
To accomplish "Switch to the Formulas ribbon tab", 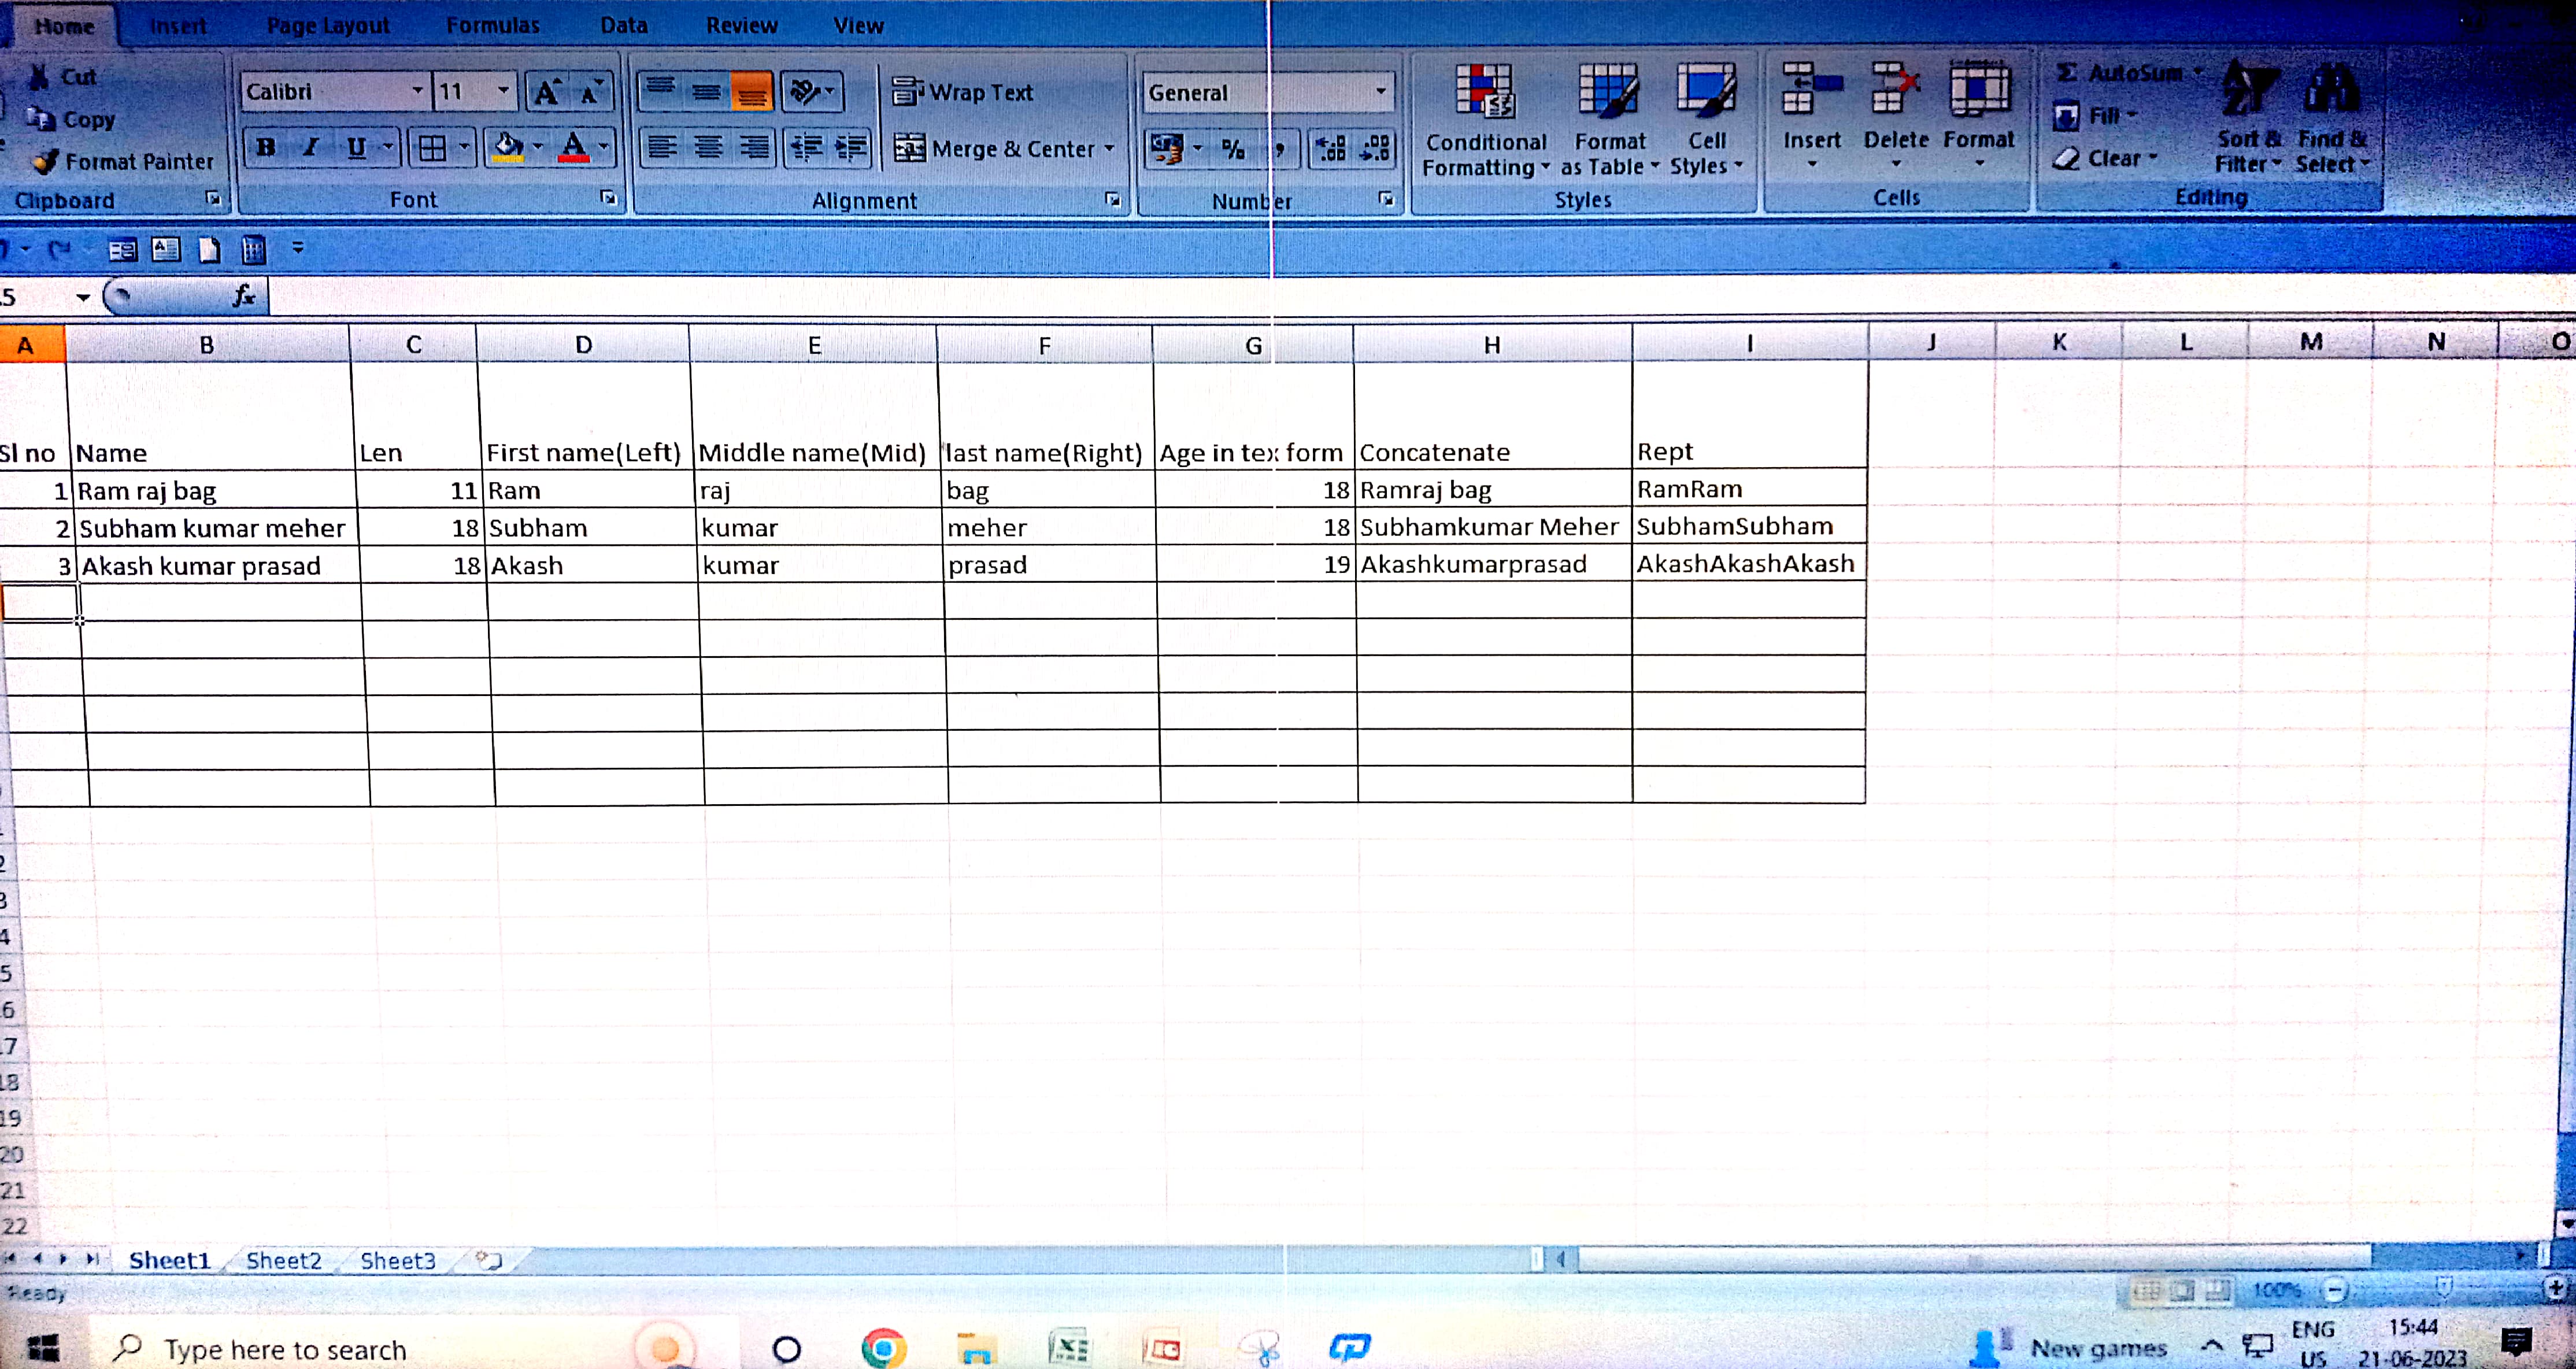I will point(492,26).
